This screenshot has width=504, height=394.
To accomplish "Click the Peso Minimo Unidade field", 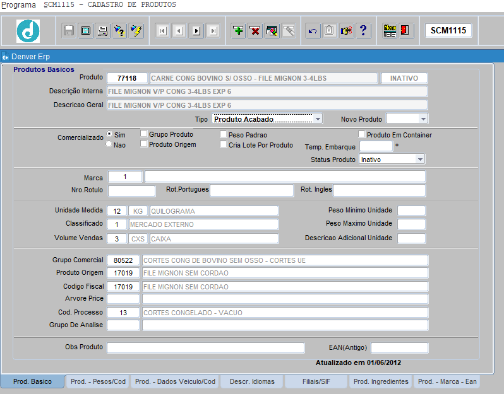I will coord(411,211).
